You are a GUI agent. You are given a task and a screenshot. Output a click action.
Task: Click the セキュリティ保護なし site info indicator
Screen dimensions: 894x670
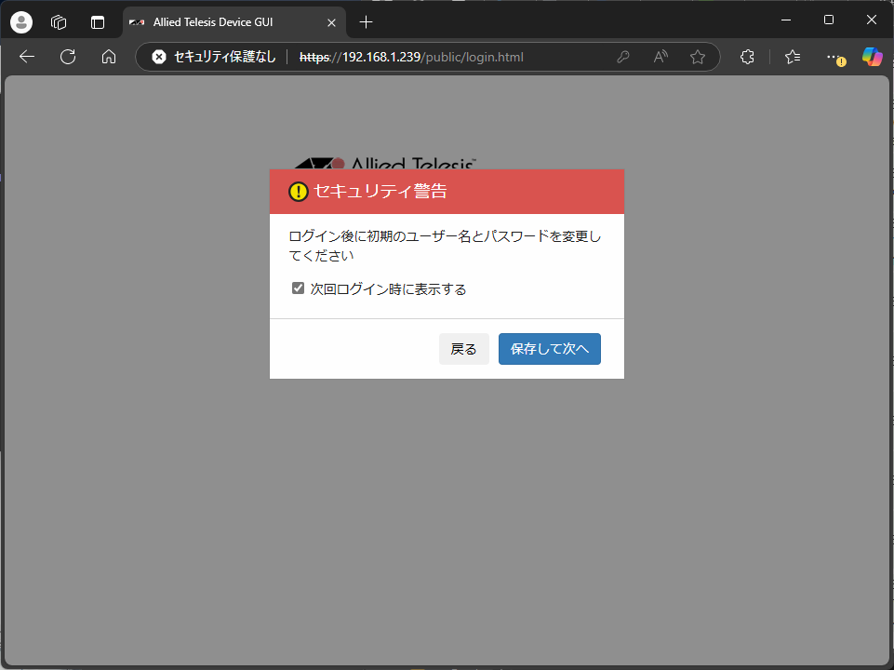click(215, 57)
